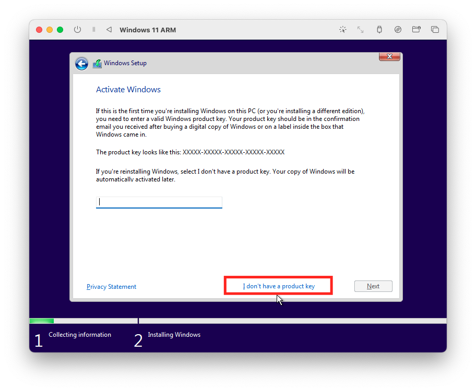The image size is (476, 391).
Task: Click the red macOS close button
Action: coord(39,30)
